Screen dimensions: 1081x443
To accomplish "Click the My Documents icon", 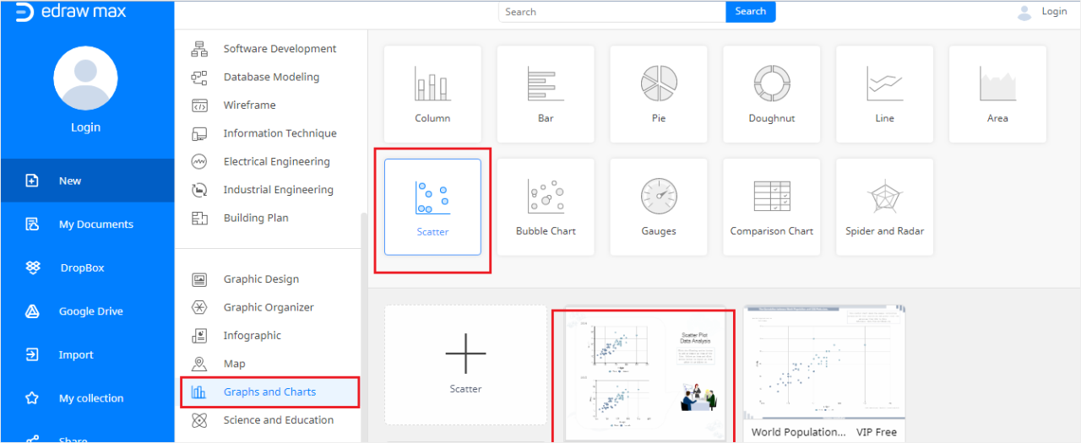I will tap(32, 224).
